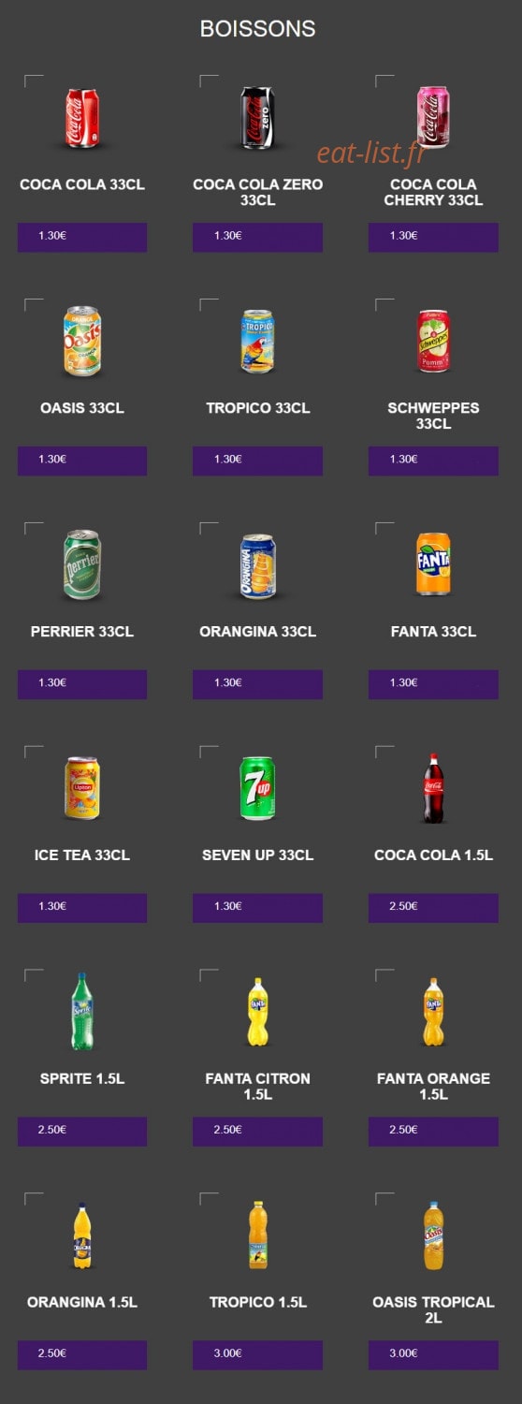Select the 3.00€ price bar for Tropico 1.5L

tap(257, 1354)
